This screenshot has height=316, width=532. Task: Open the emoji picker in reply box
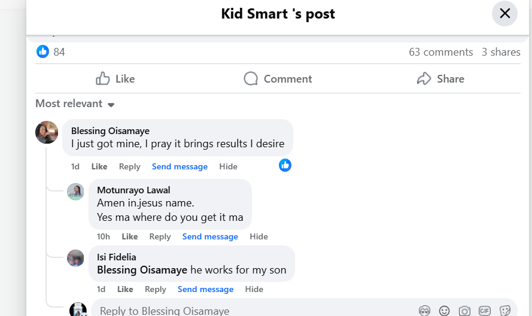click(444, 311)
